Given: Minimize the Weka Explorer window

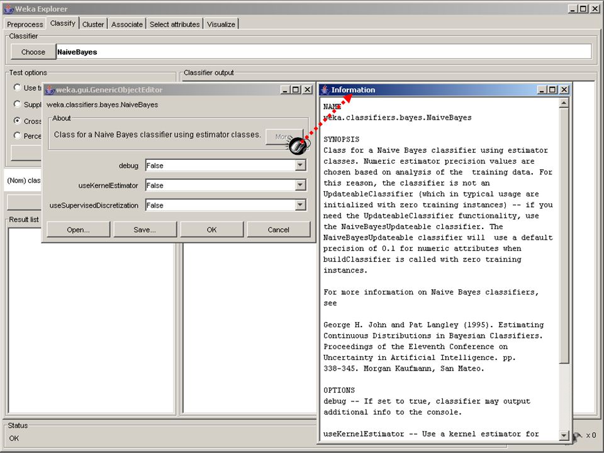Looking at the screenshot, I should click(x=573, y=8).
